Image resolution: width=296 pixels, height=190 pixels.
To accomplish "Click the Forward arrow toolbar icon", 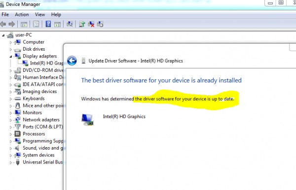I will (x=12, y=24).
